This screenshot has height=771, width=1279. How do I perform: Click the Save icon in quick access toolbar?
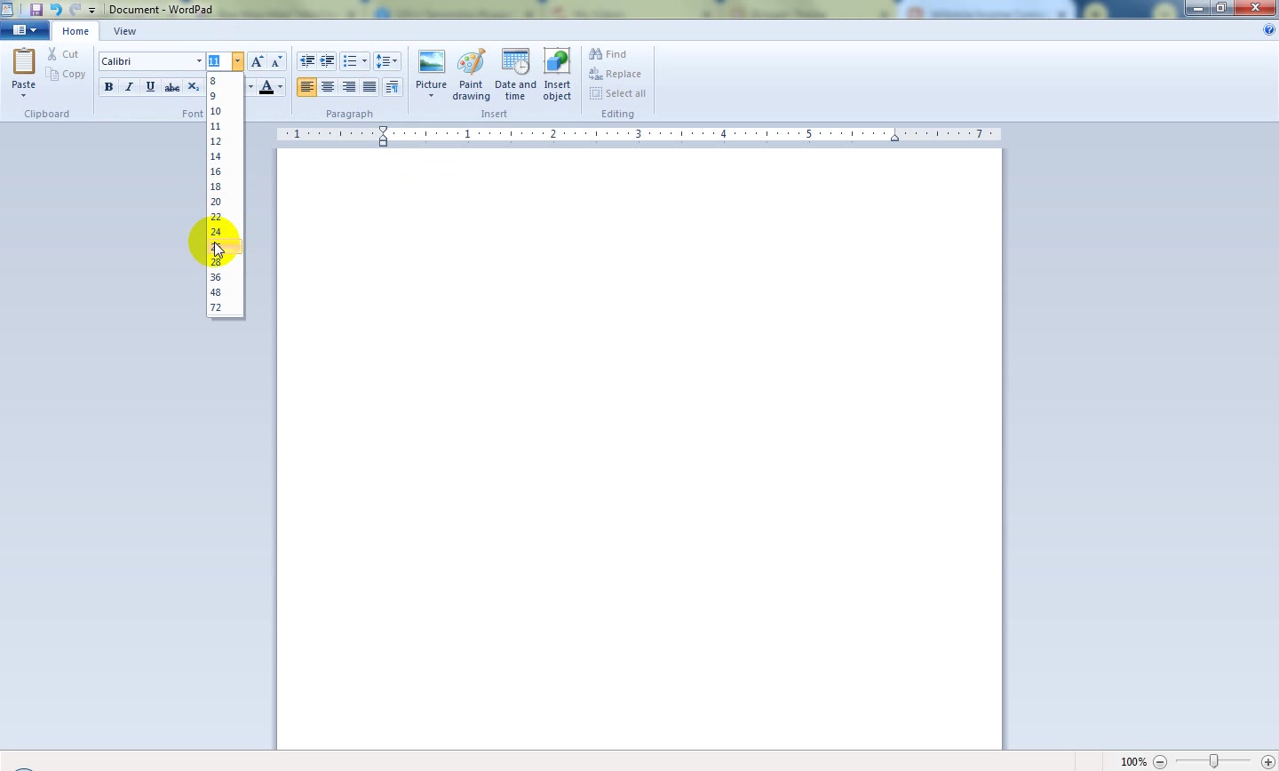36,9
